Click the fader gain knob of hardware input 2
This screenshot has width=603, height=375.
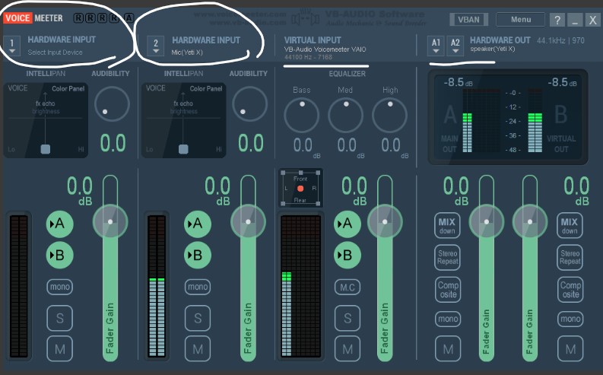coord(248,221)
